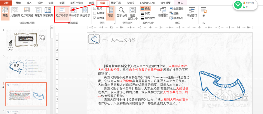Arrange all windows (全部重排)
The height and width of the screenshot is (114, 263).
pos(176,9)
